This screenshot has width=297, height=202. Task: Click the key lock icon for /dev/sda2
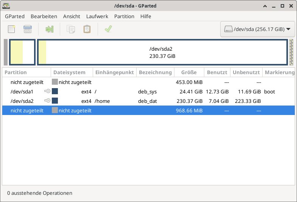pos(47,101)
